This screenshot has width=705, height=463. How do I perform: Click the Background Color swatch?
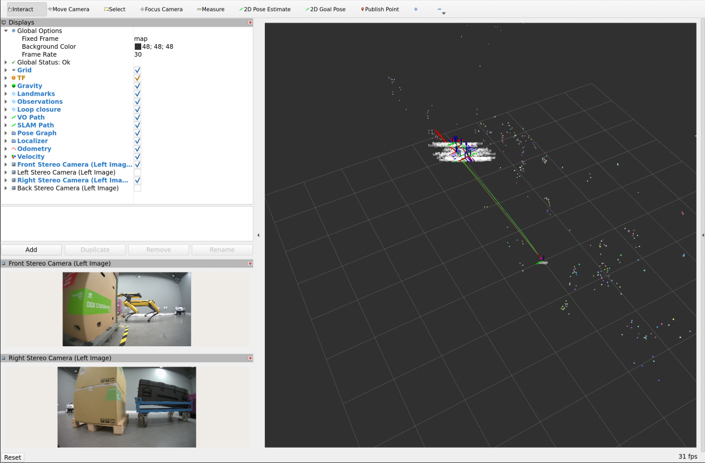pyautogui.click(x=138, y=47)
